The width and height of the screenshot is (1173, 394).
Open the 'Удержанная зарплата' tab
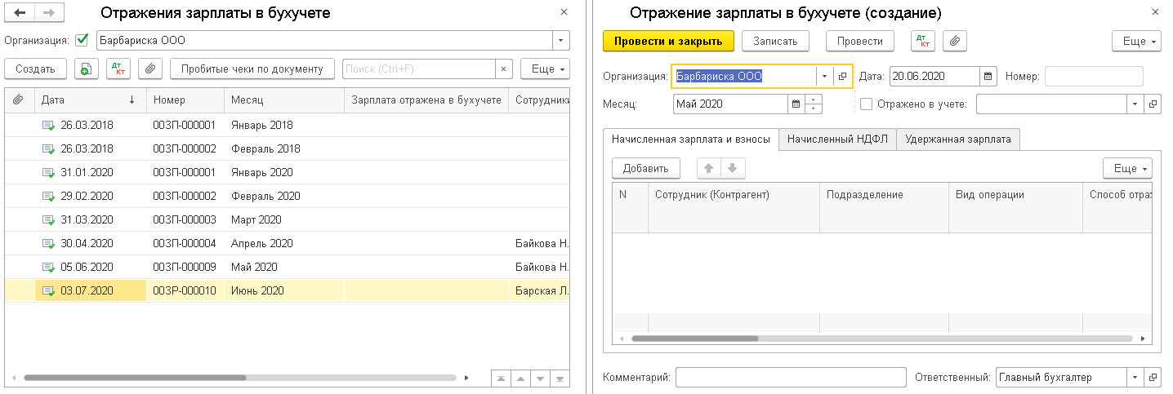coord(958,139)
